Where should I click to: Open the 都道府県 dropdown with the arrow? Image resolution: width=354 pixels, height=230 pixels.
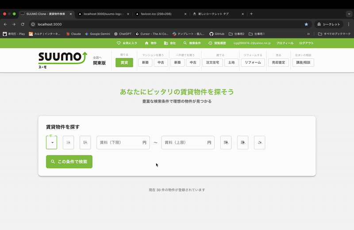[x=52, y=143]
